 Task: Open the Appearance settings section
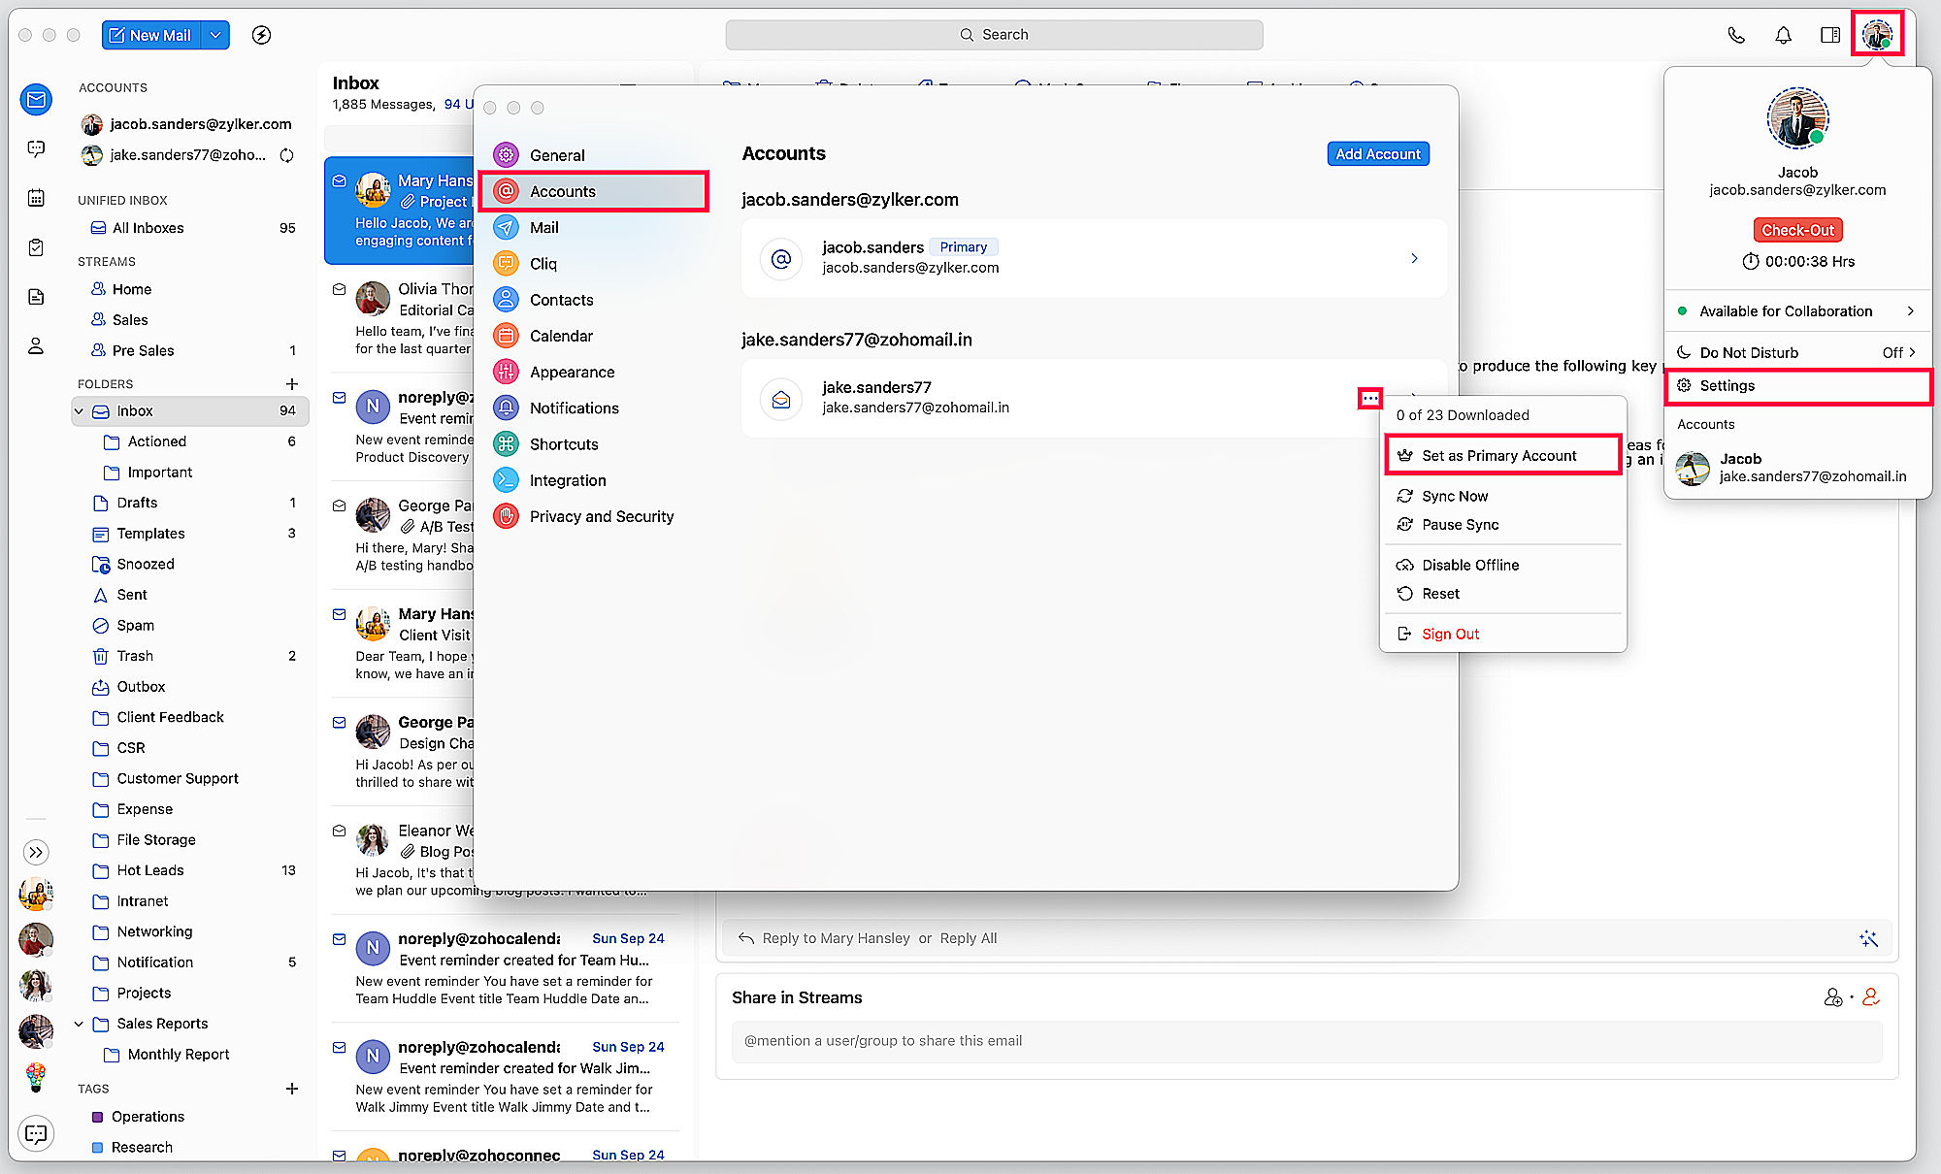[x=572, y=372]
